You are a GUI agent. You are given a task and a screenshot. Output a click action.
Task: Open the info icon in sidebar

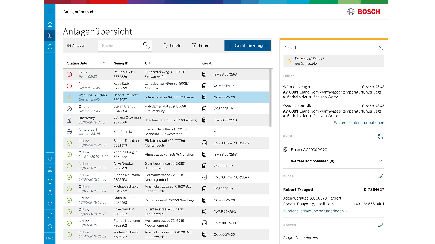pyautogui.click(x=50, y=204)
